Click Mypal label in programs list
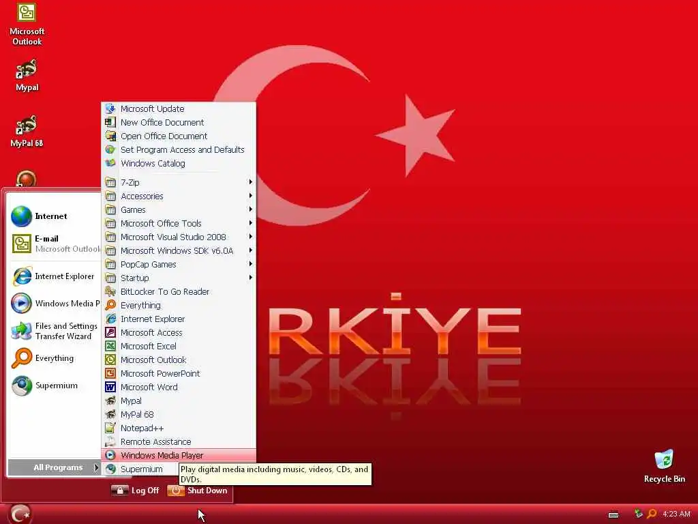698x524 pixels. 131,401
